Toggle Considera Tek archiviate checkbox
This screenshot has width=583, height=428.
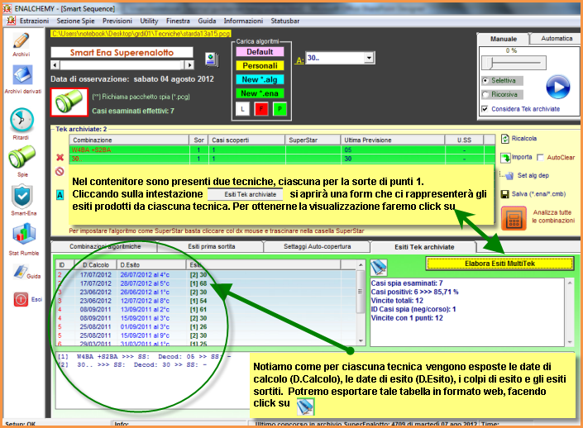click(x=485, y=109)
